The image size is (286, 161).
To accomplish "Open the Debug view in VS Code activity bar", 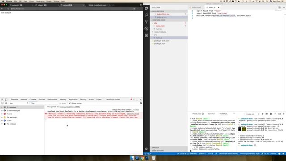I will (x=146, y=29).
